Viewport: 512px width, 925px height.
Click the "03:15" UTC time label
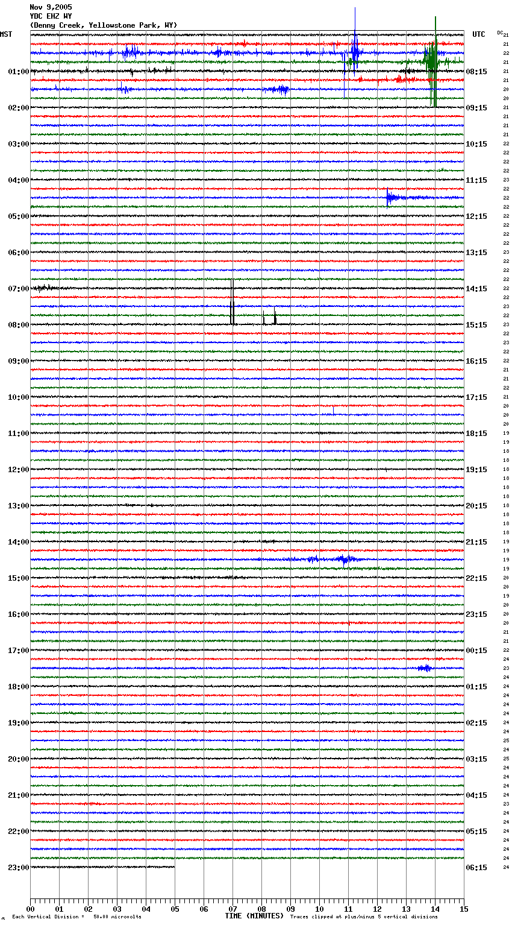(476, 759)
